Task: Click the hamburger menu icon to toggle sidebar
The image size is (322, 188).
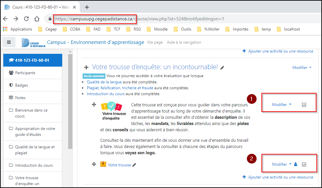Action: [9, 42]
